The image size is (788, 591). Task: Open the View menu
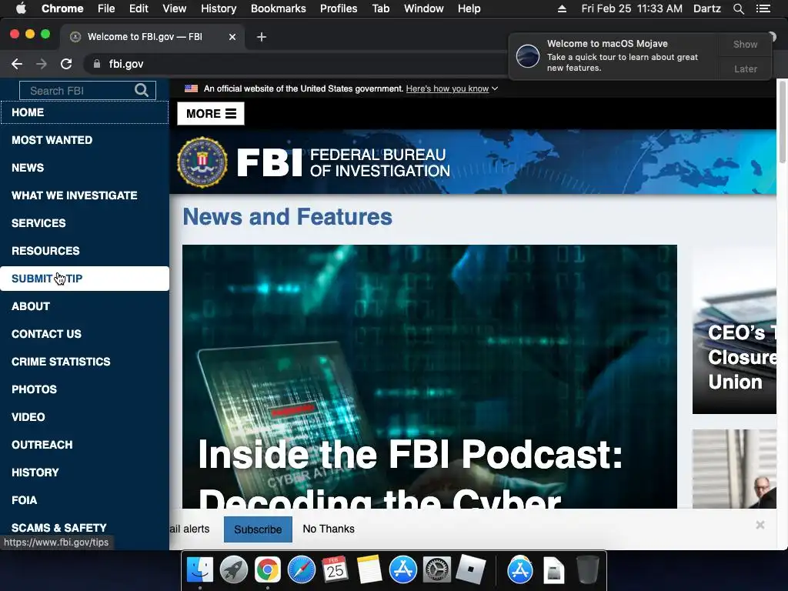[x=175, y=8]
